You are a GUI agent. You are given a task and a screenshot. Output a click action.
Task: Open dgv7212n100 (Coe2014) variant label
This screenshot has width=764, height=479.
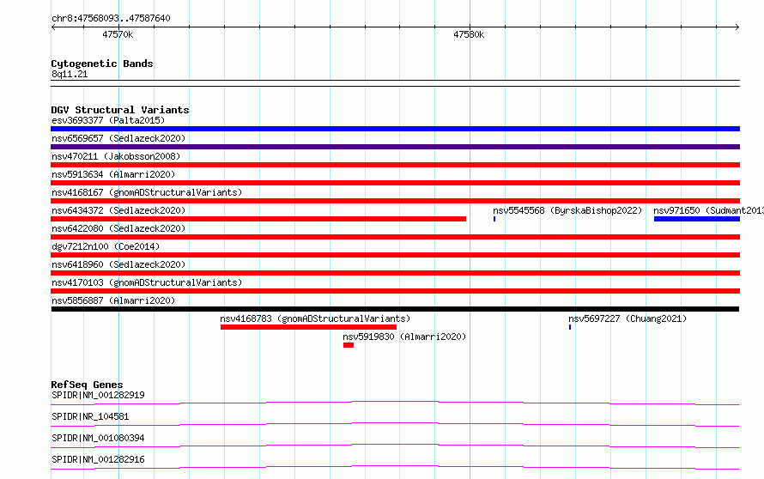106,246
